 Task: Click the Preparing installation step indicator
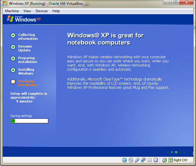[13, 59]
